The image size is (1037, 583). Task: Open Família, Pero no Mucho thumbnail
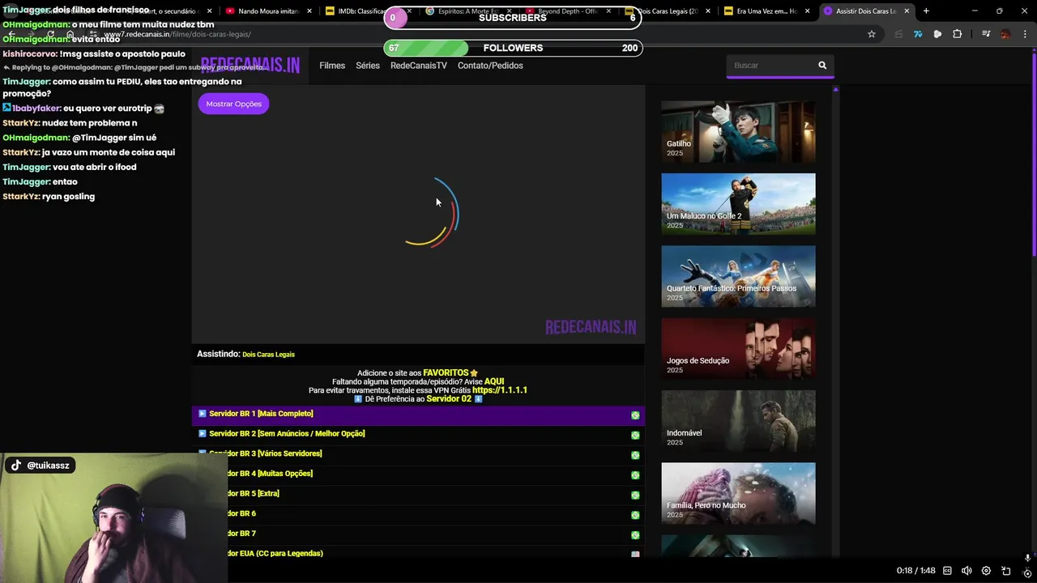pos(738,493)
